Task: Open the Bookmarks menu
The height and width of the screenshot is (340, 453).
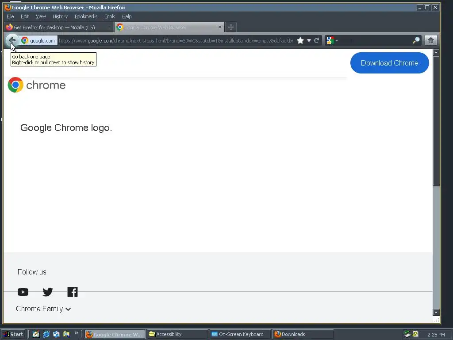Action: (x=86, y=16)
